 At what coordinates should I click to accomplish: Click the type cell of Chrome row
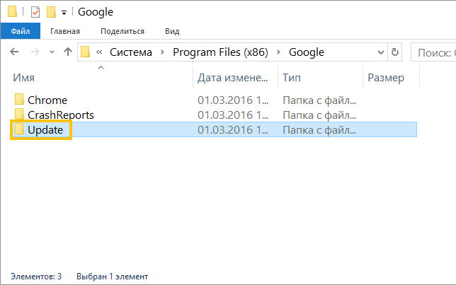pos(319,100)
